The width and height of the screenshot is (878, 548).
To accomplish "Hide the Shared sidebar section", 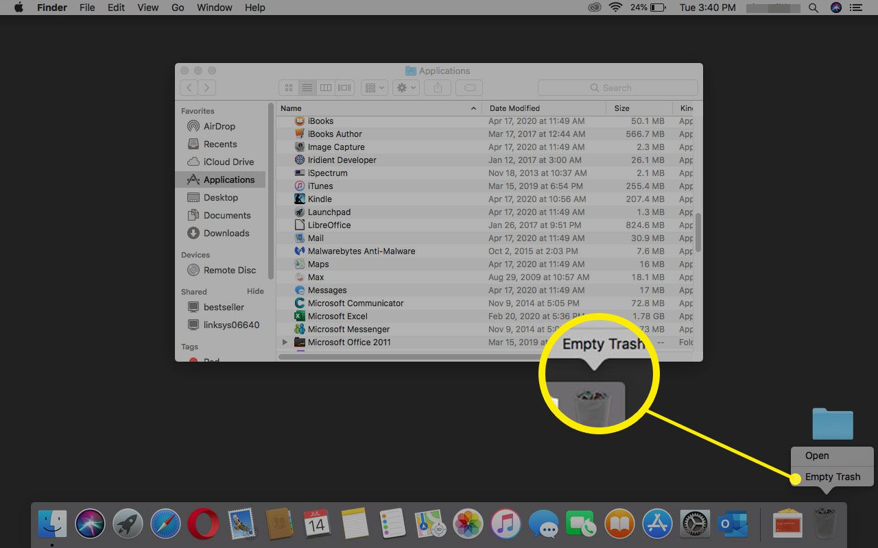I will (x=255, y=291).
